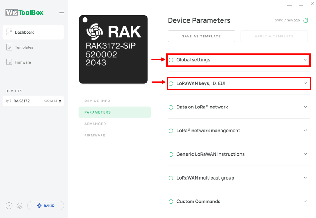Click the WisToolBox logo
The height and width of the screenshot is (218, 316).
click(x=24, y=12)
